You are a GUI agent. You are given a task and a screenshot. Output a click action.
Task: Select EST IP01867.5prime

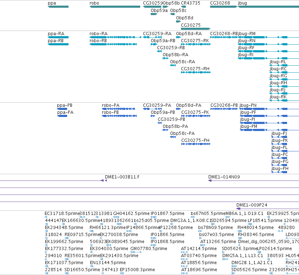click(154, 217)
